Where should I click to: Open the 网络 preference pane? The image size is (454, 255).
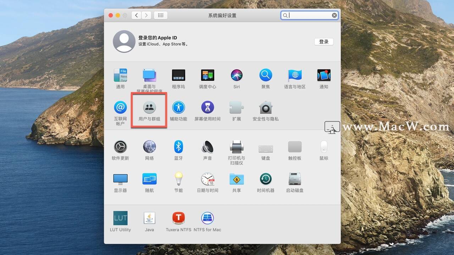[149, 147]
